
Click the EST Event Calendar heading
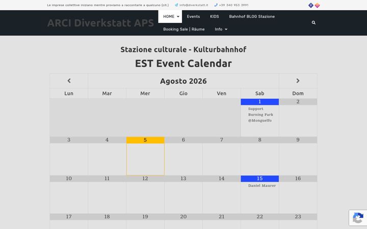(x=183, y=64)
